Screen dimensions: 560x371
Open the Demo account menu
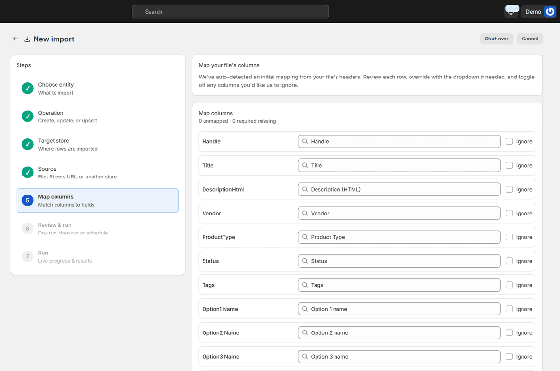(x=539, y=11)
